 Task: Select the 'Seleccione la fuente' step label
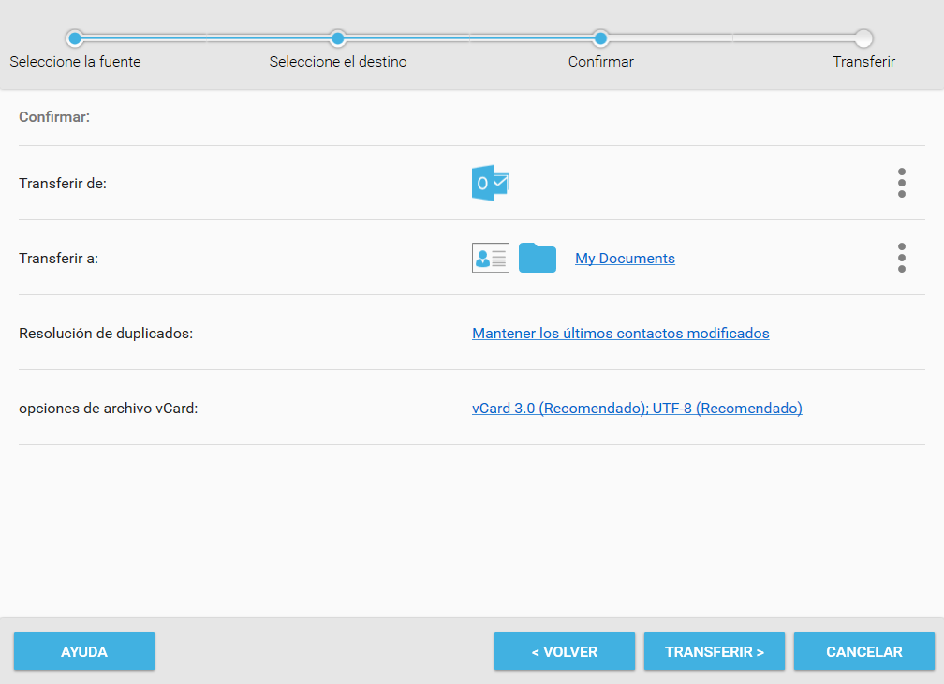pyautogui.click(x=75, y=62)
